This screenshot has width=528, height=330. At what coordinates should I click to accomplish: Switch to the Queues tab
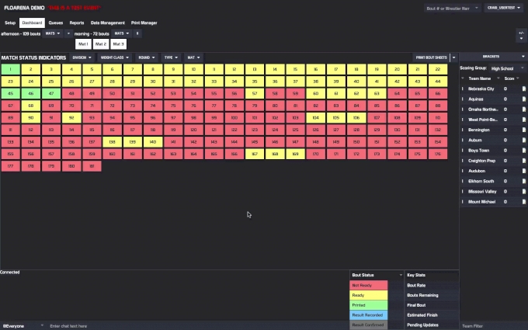click(x=56, y=23)
